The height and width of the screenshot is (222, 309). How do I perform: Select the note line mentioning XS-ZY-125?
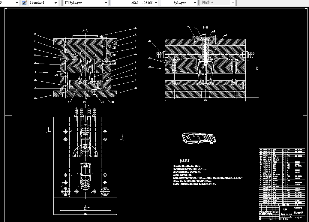tap(194, 184)
